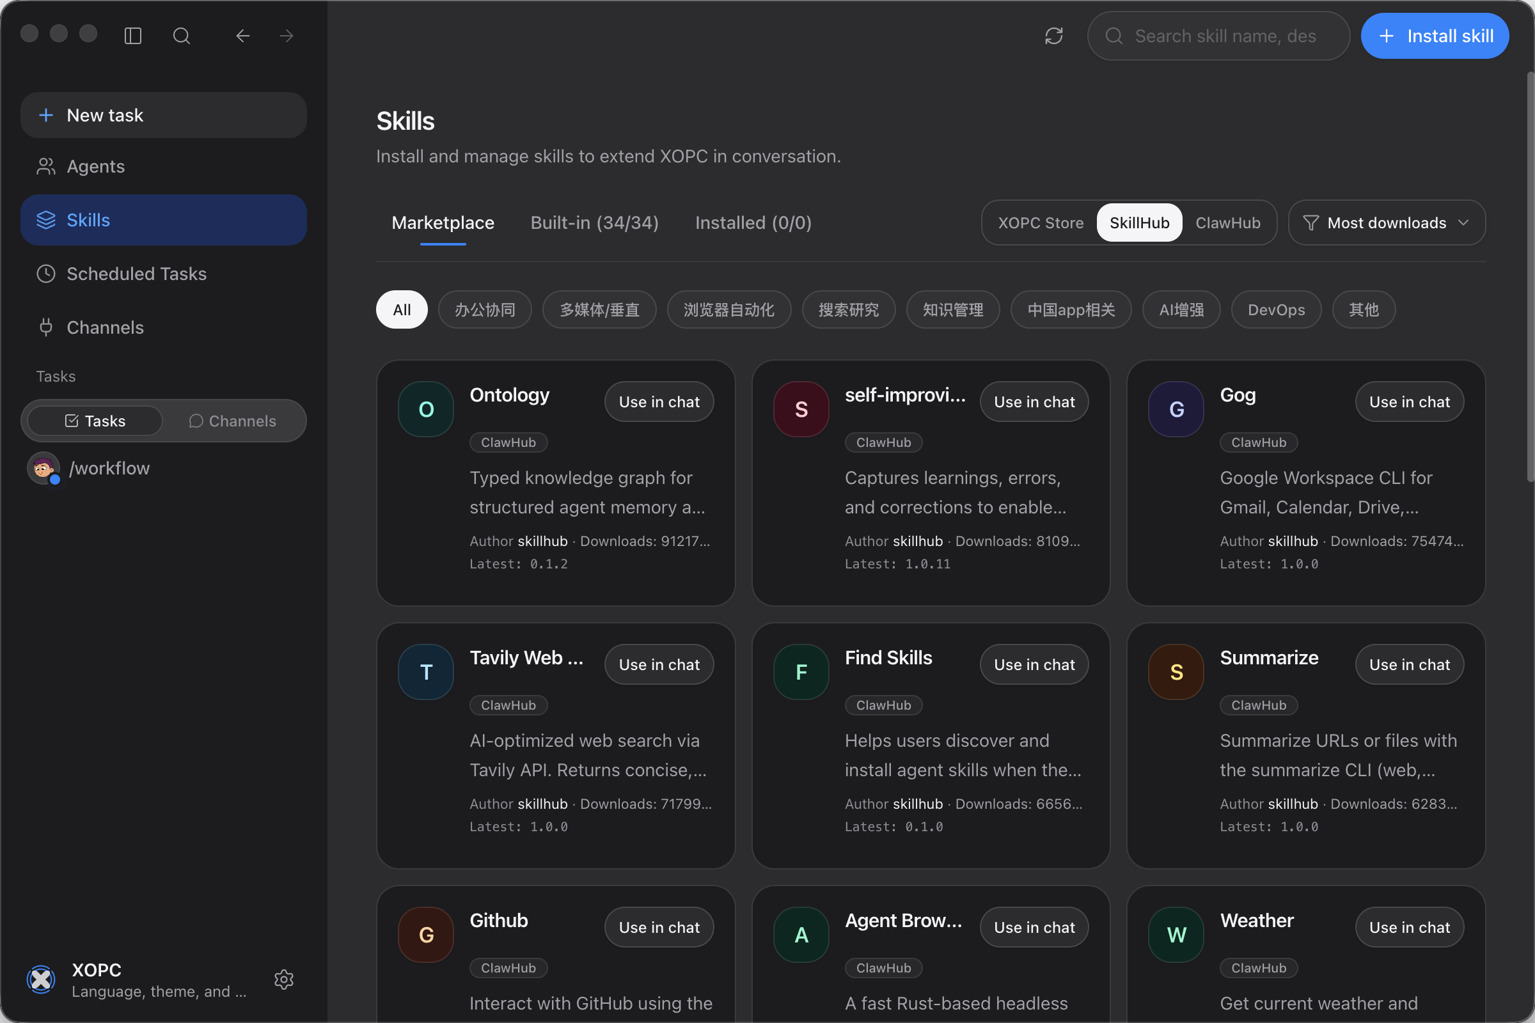Switch to the Built-in (34/34) tab
1535x1023 pixels.
[595, 223]
